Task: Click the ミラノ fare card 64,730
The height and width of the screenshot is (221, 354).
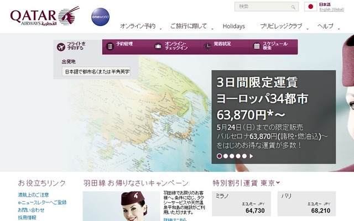Action: (x=241, y=204)
